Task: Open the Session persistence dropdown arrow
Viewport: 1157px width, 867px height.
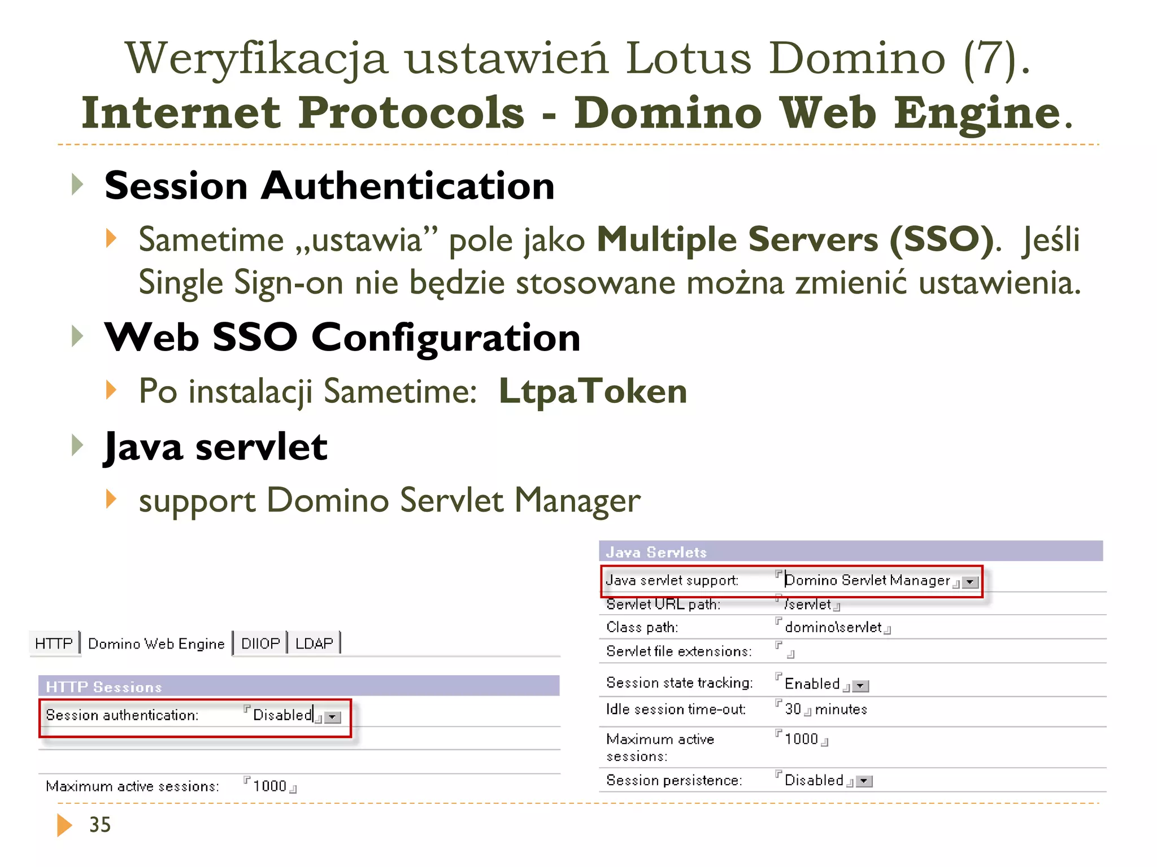Action: tap(864, 781)
